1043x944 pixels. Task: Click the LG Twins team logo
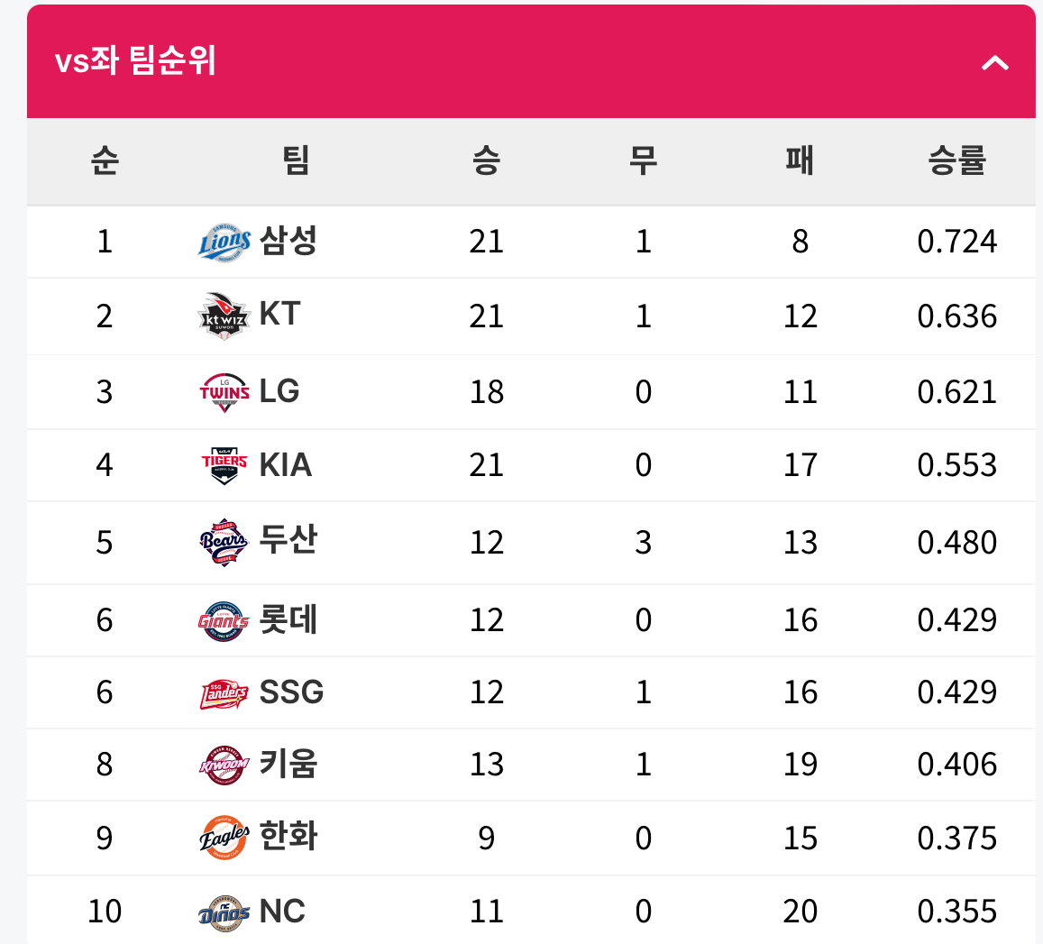224,392
